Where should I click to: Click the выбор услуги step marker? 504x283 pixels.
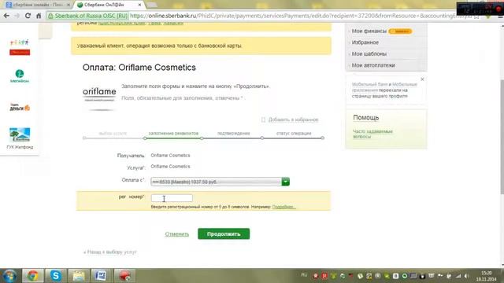[x=84, y=138]
